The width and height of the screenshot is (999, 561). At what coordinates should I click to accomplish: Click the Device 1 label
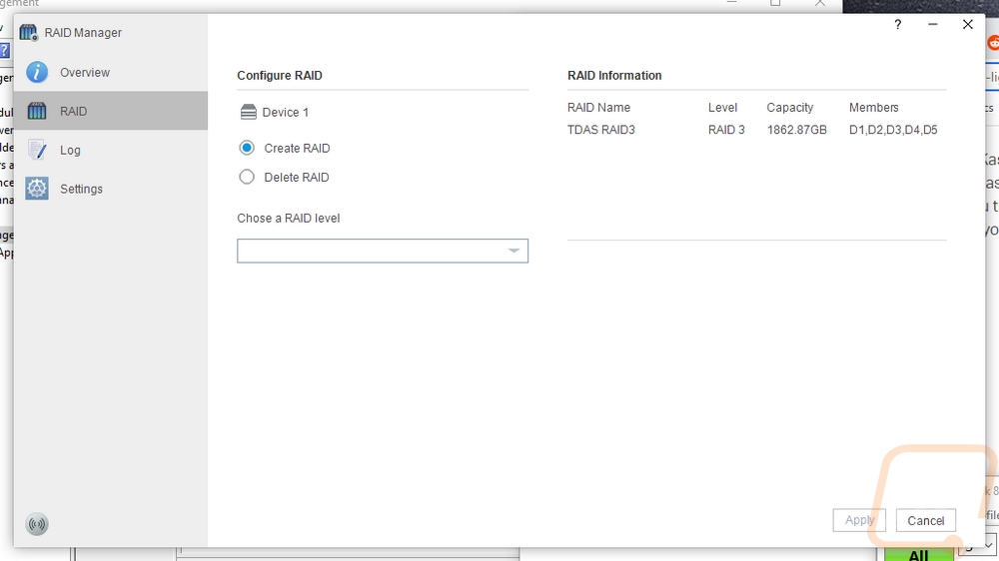pyautogui.click(x=286, y=112)
